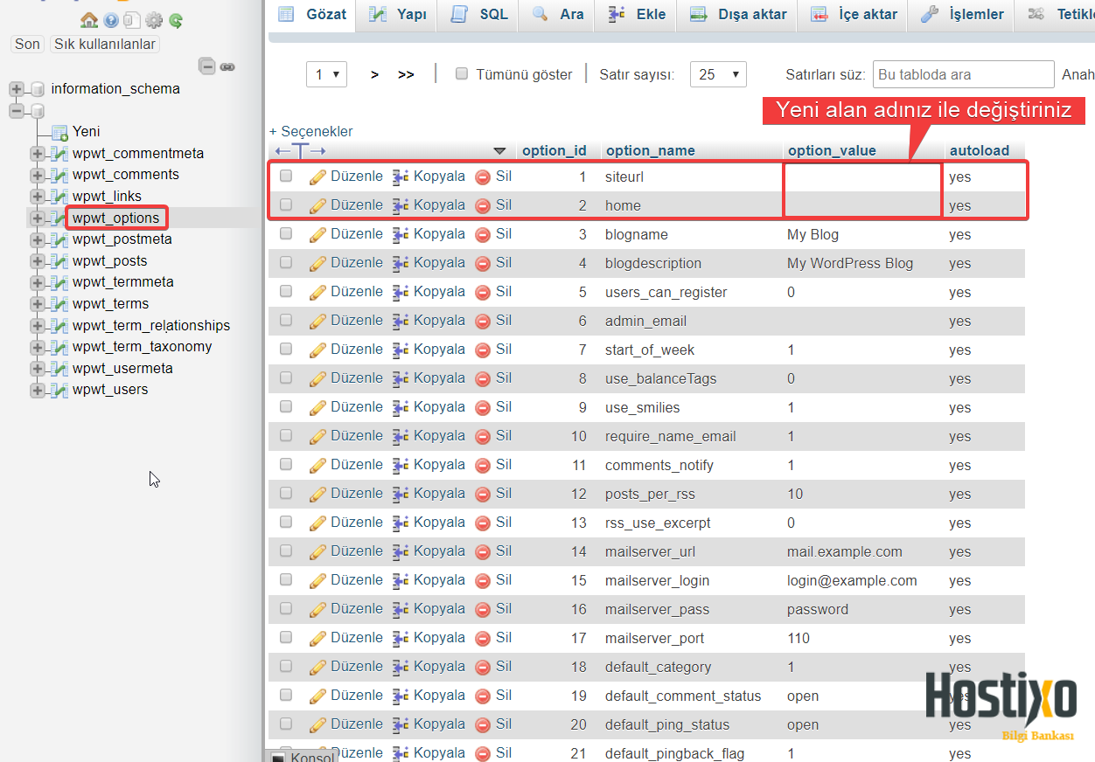This screenshot has height=762, width=1095.
Task: Click the copy icon for use_balanceTags row
Action: point(401,378)
